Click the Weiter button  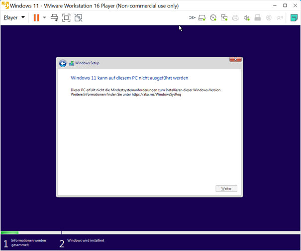[x=226, y=189]
